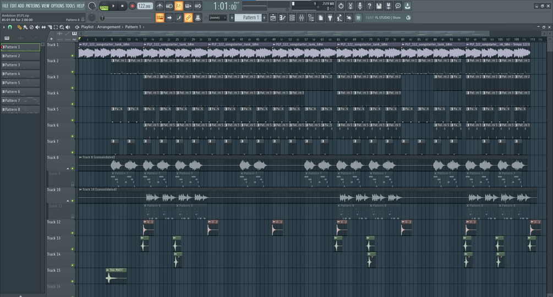Toggle wait for input to start playing
This screenshot has width=553, height=297.
pyautogui.click(x=169, y=6)
